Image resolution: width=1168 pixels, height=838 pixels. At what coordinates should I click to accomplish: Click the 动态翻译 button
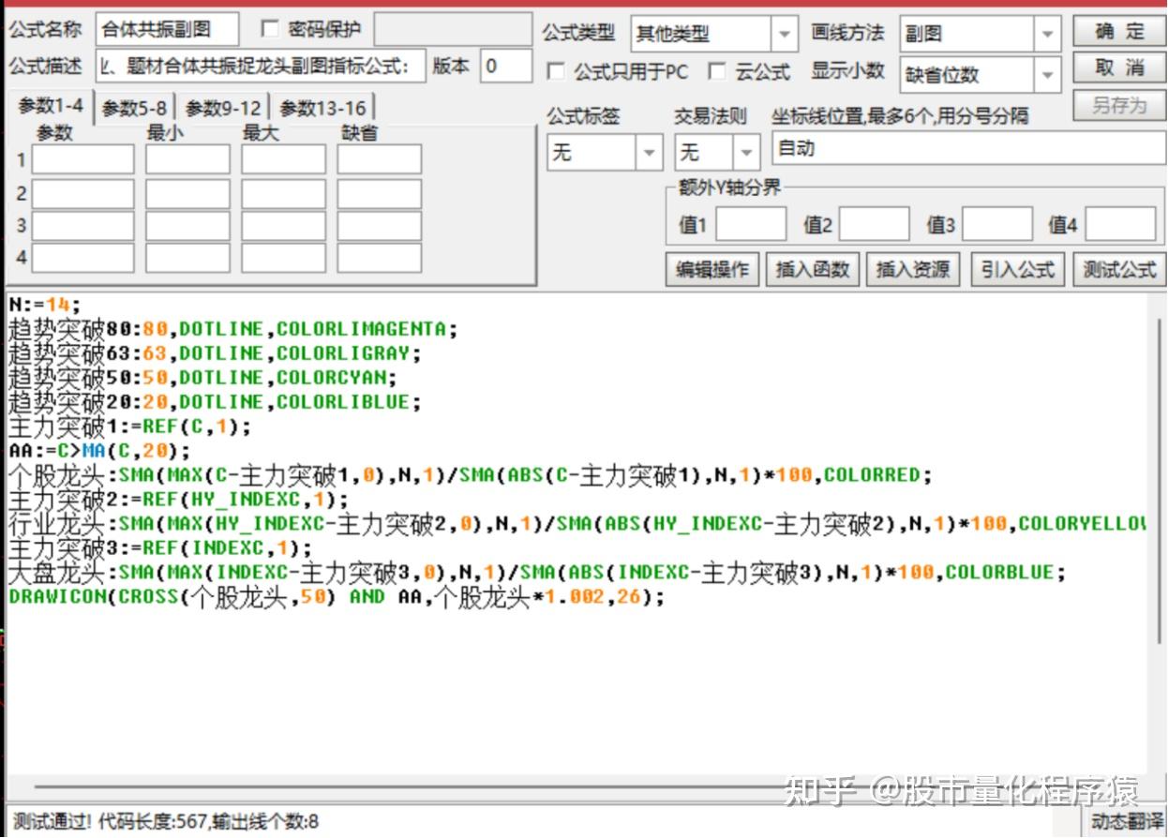1125,822
